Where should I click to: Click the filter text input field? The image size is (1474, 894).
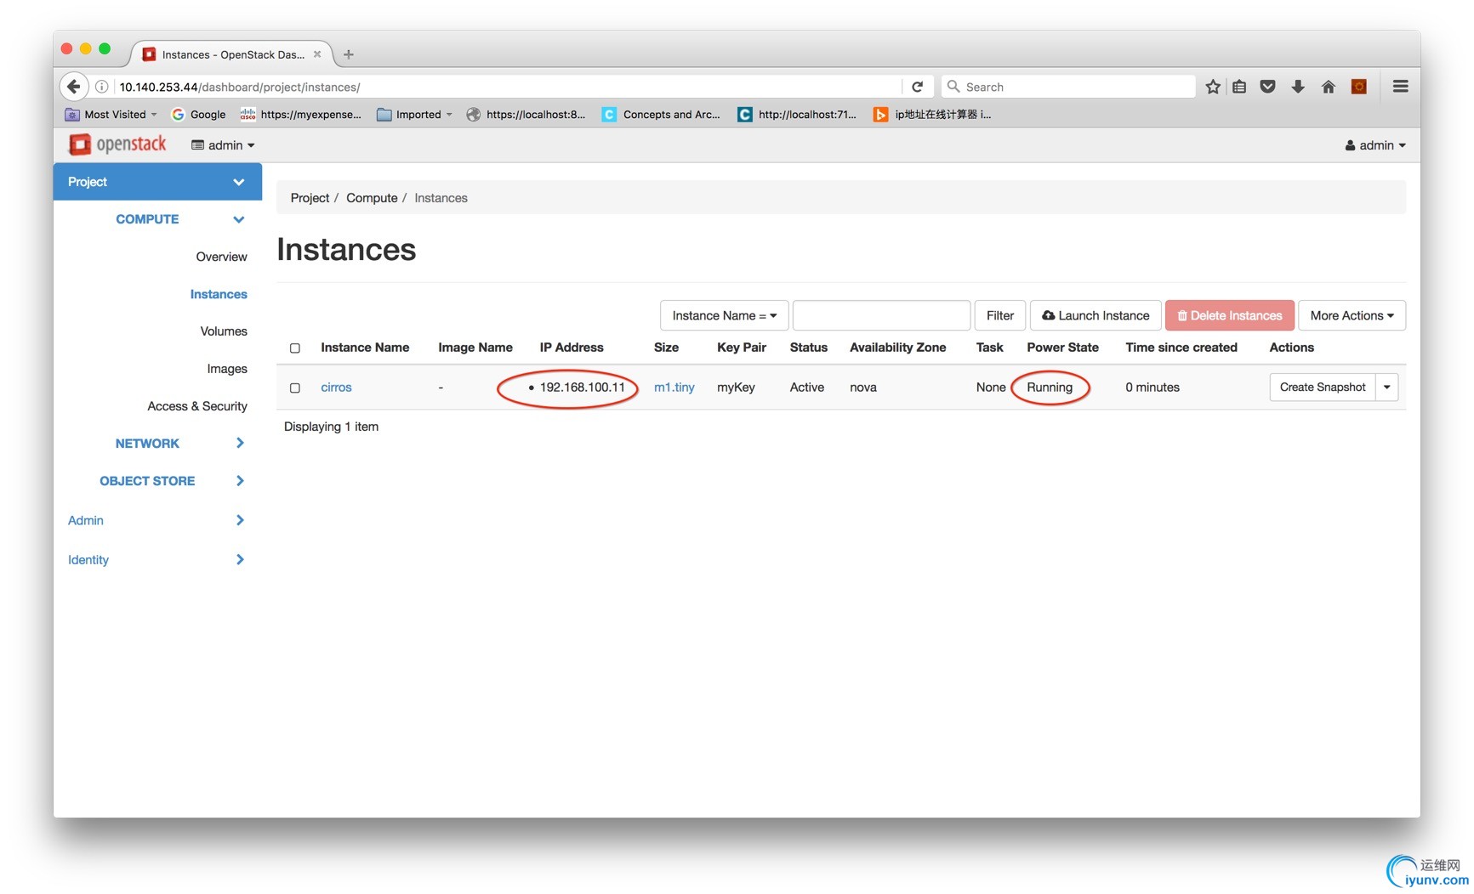click(881, 315)
